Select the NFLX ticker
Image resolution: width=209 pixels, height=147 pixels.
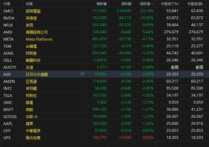pos(8,25)
